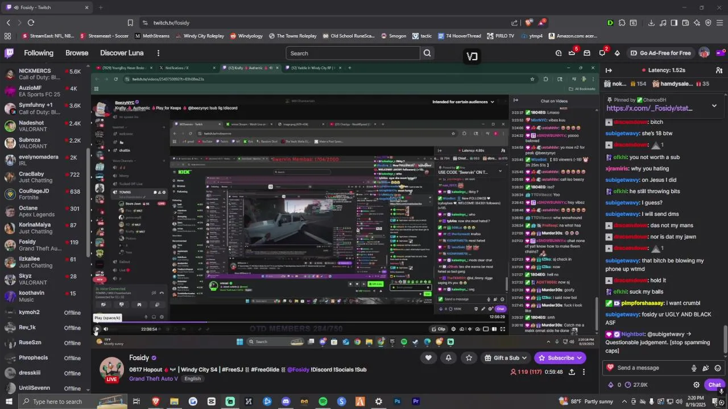728x409 pixels.
Task: Open the Subscribe dropdown button
Action: click(x=560, y=358)
